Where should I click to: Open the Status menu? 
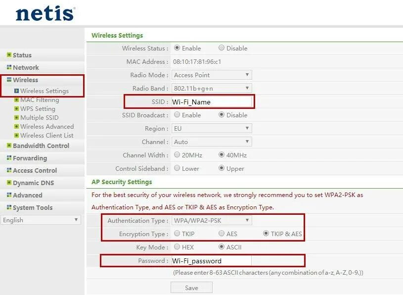pos(22,55)
